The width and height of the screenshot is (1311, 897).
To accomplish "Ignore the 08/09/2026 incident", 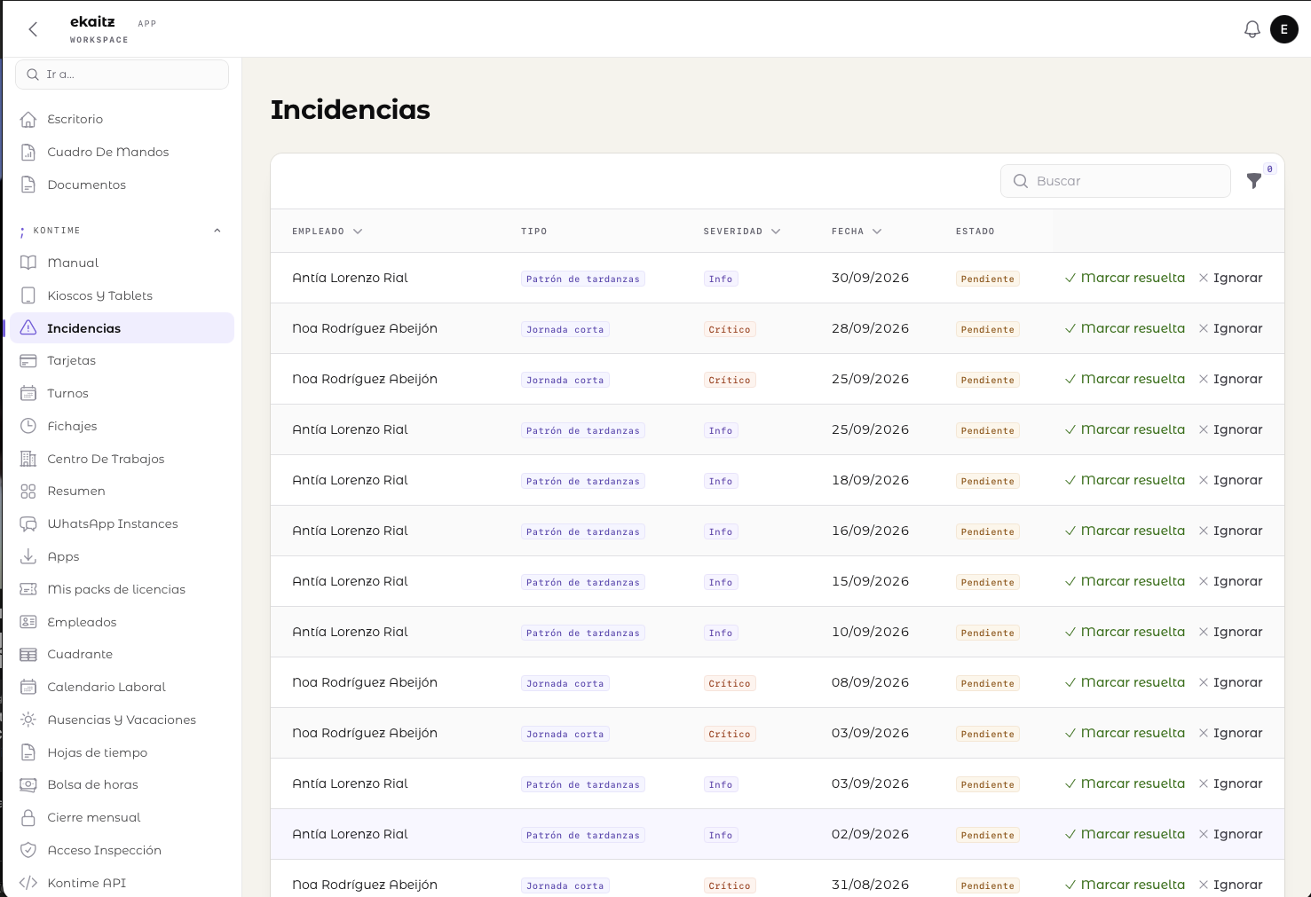I will click(x=1230, y=682).
